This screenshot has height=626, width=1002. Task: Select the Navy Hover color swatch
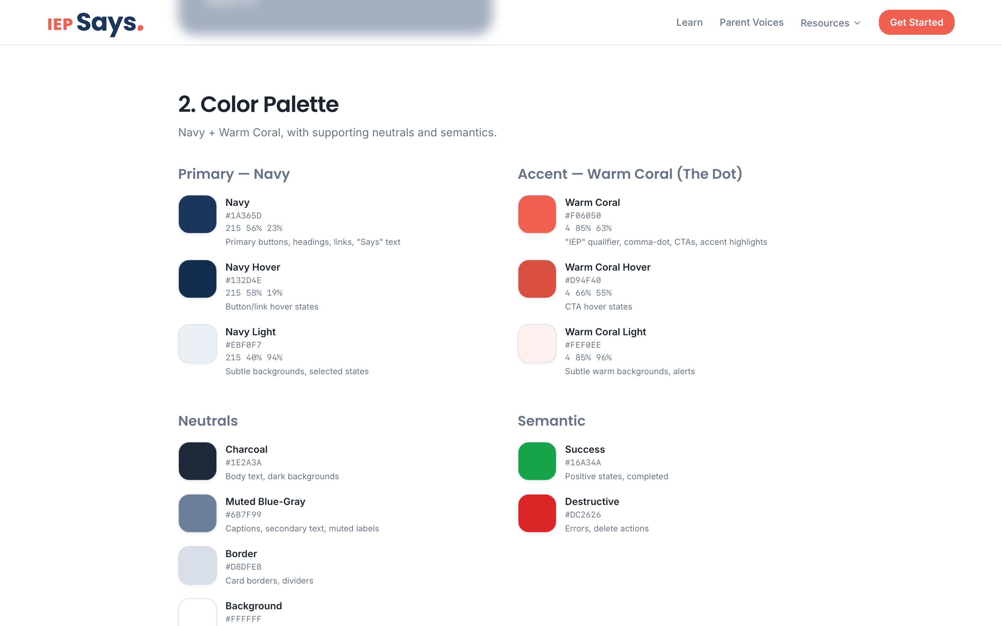[x=197, y=279]
